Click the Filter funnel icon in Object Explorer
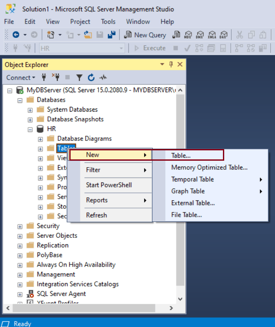275x327 pixels. [x=79, y=78]
